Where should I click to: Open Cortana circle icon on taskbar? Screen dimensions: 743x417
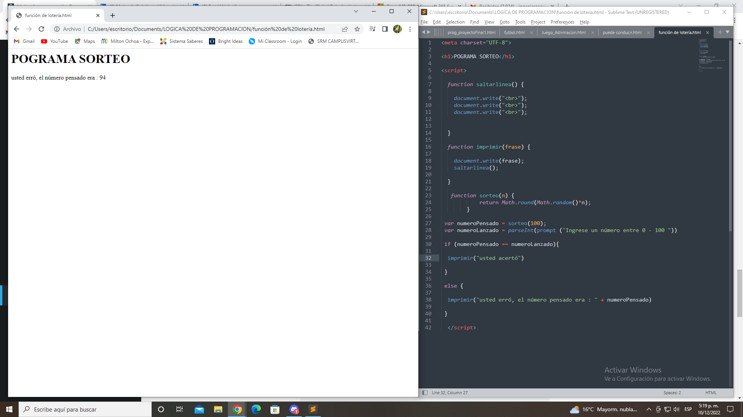(x=161, y=409)
